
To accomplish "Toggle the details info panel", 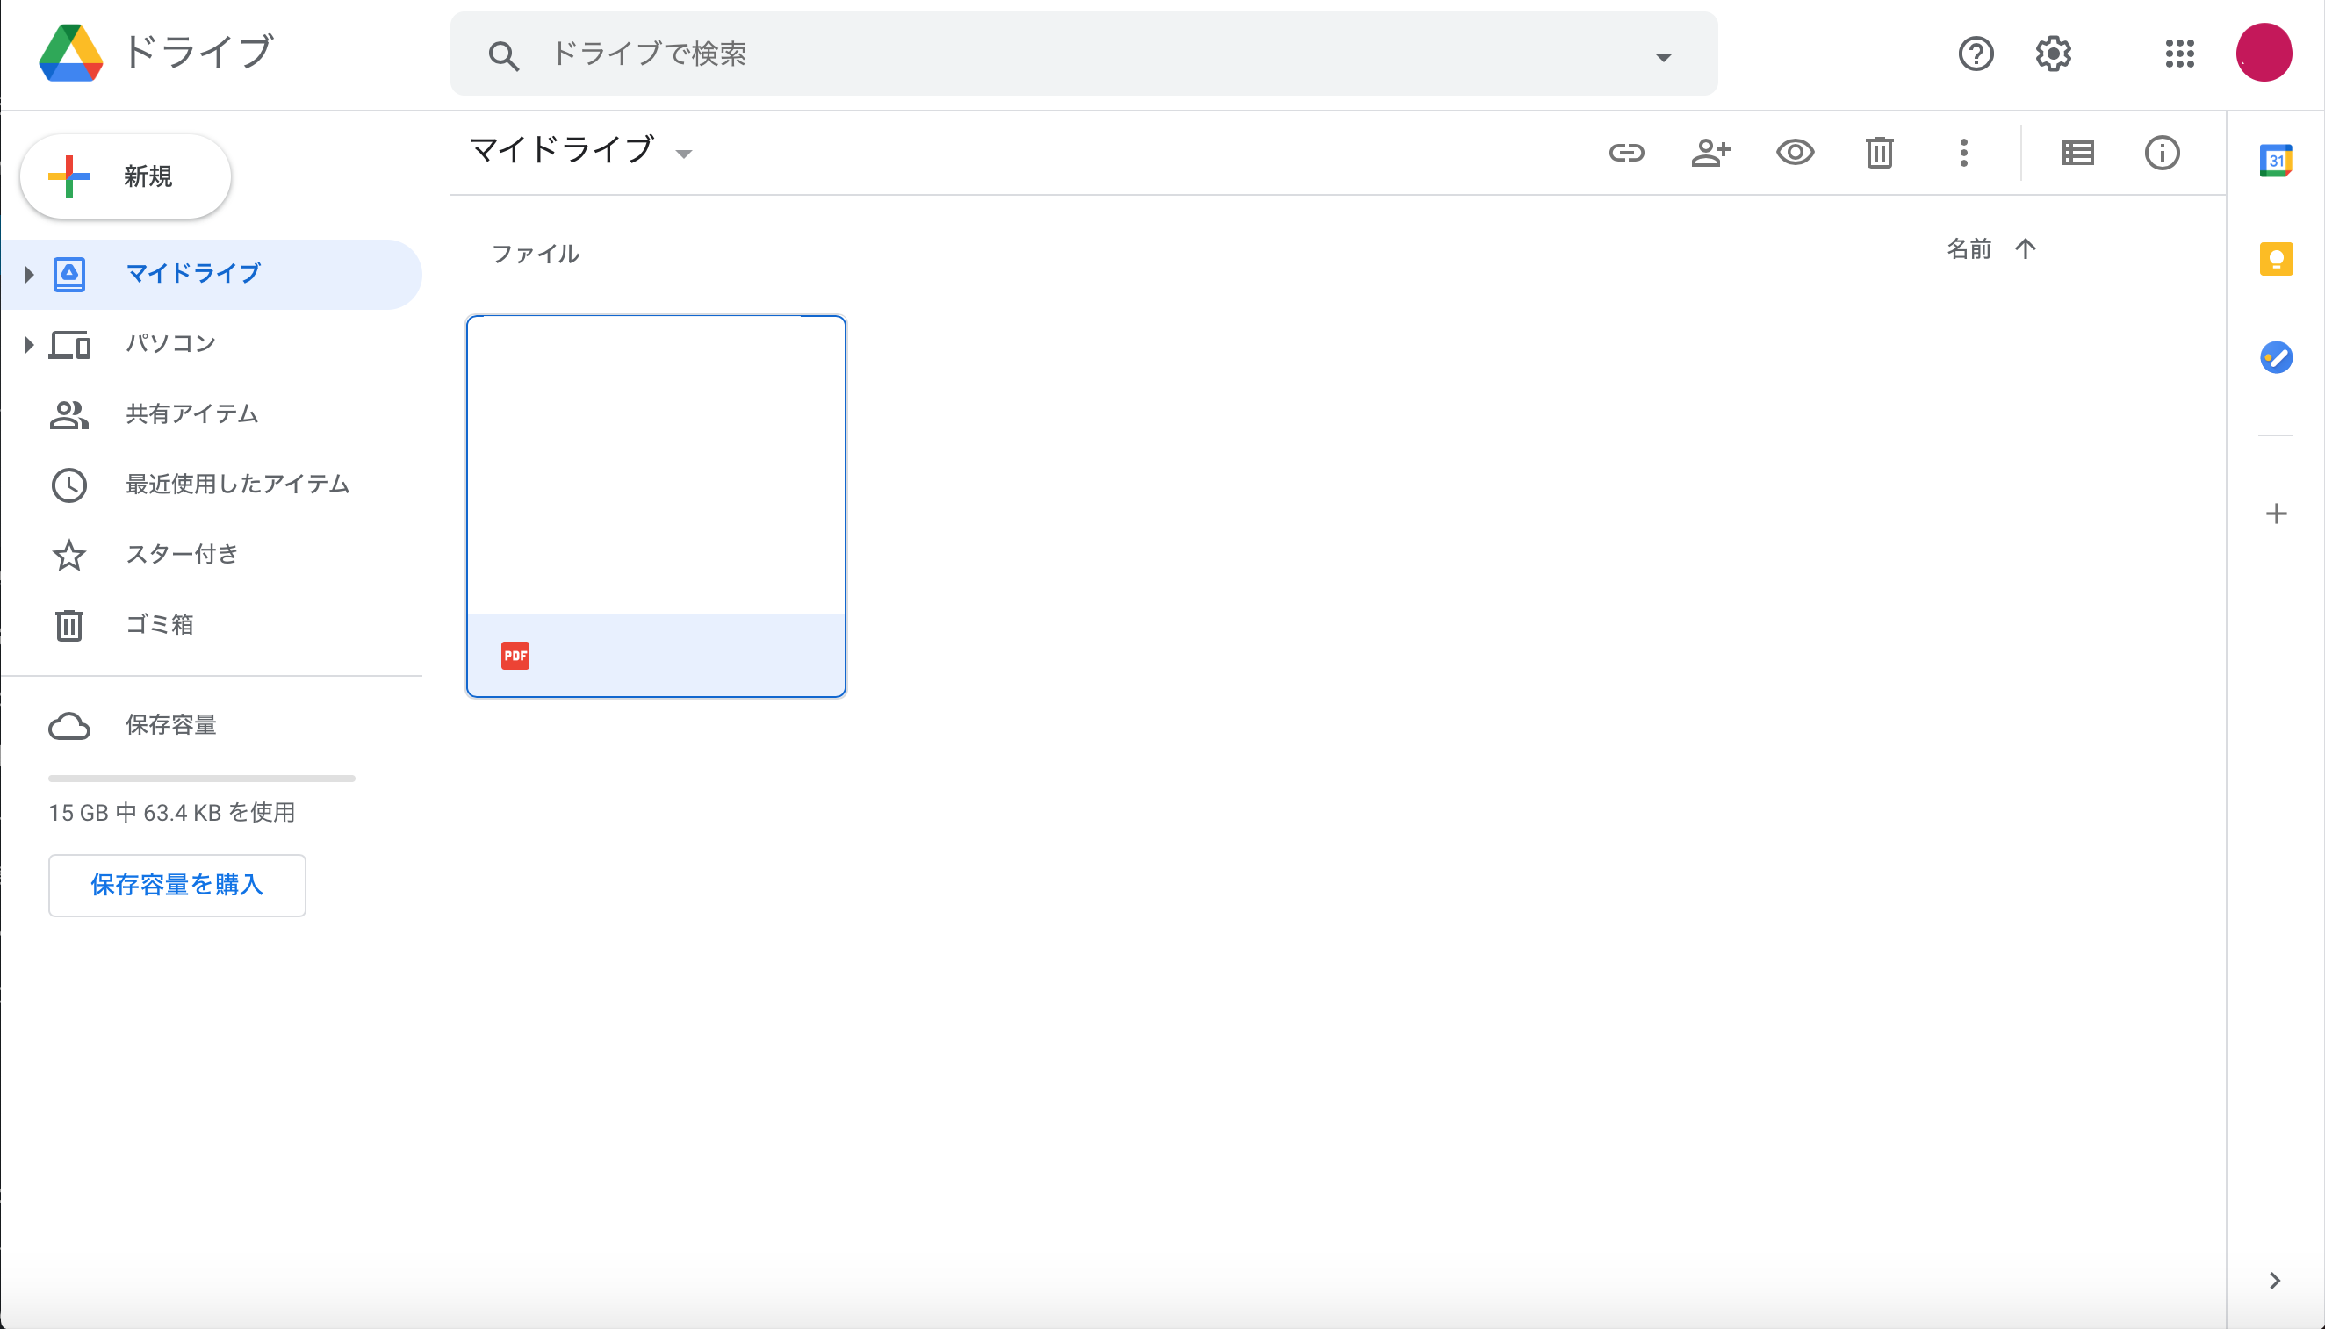I will [2162, 153].
